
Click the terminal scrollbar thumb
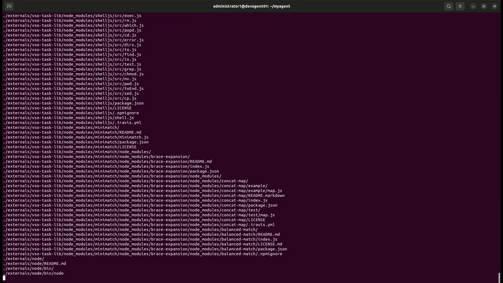pyautogui.click(x=499, y=277)
